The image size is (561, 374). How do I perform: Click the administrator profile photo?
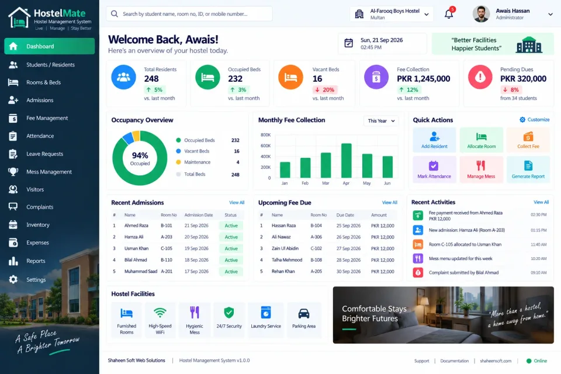point(481,14)
